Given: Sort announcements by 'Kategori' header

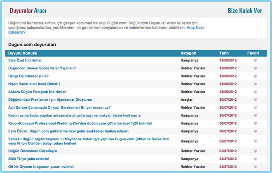Looking at the screenshot, I should point(188,53).
